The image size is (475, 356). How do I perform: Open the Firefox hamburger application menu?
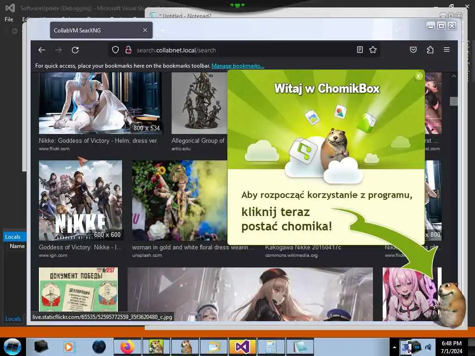point(447,49)
